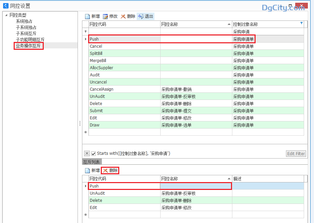Toggle the Starts with filter checkbox
The height and width of the screenshot is (223, 314).
pos(93,153)
